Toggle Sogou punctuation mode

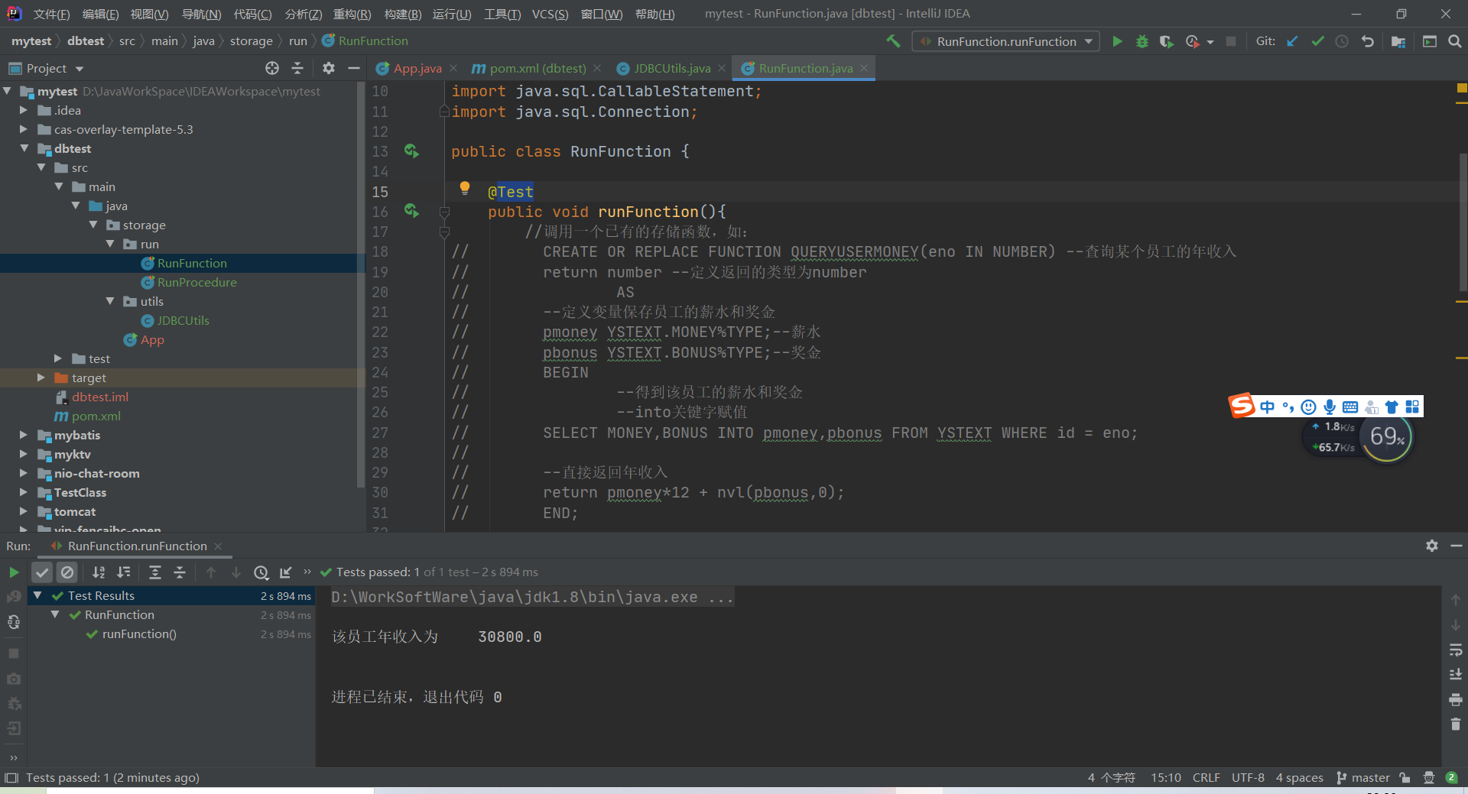tap(1288, 407)
